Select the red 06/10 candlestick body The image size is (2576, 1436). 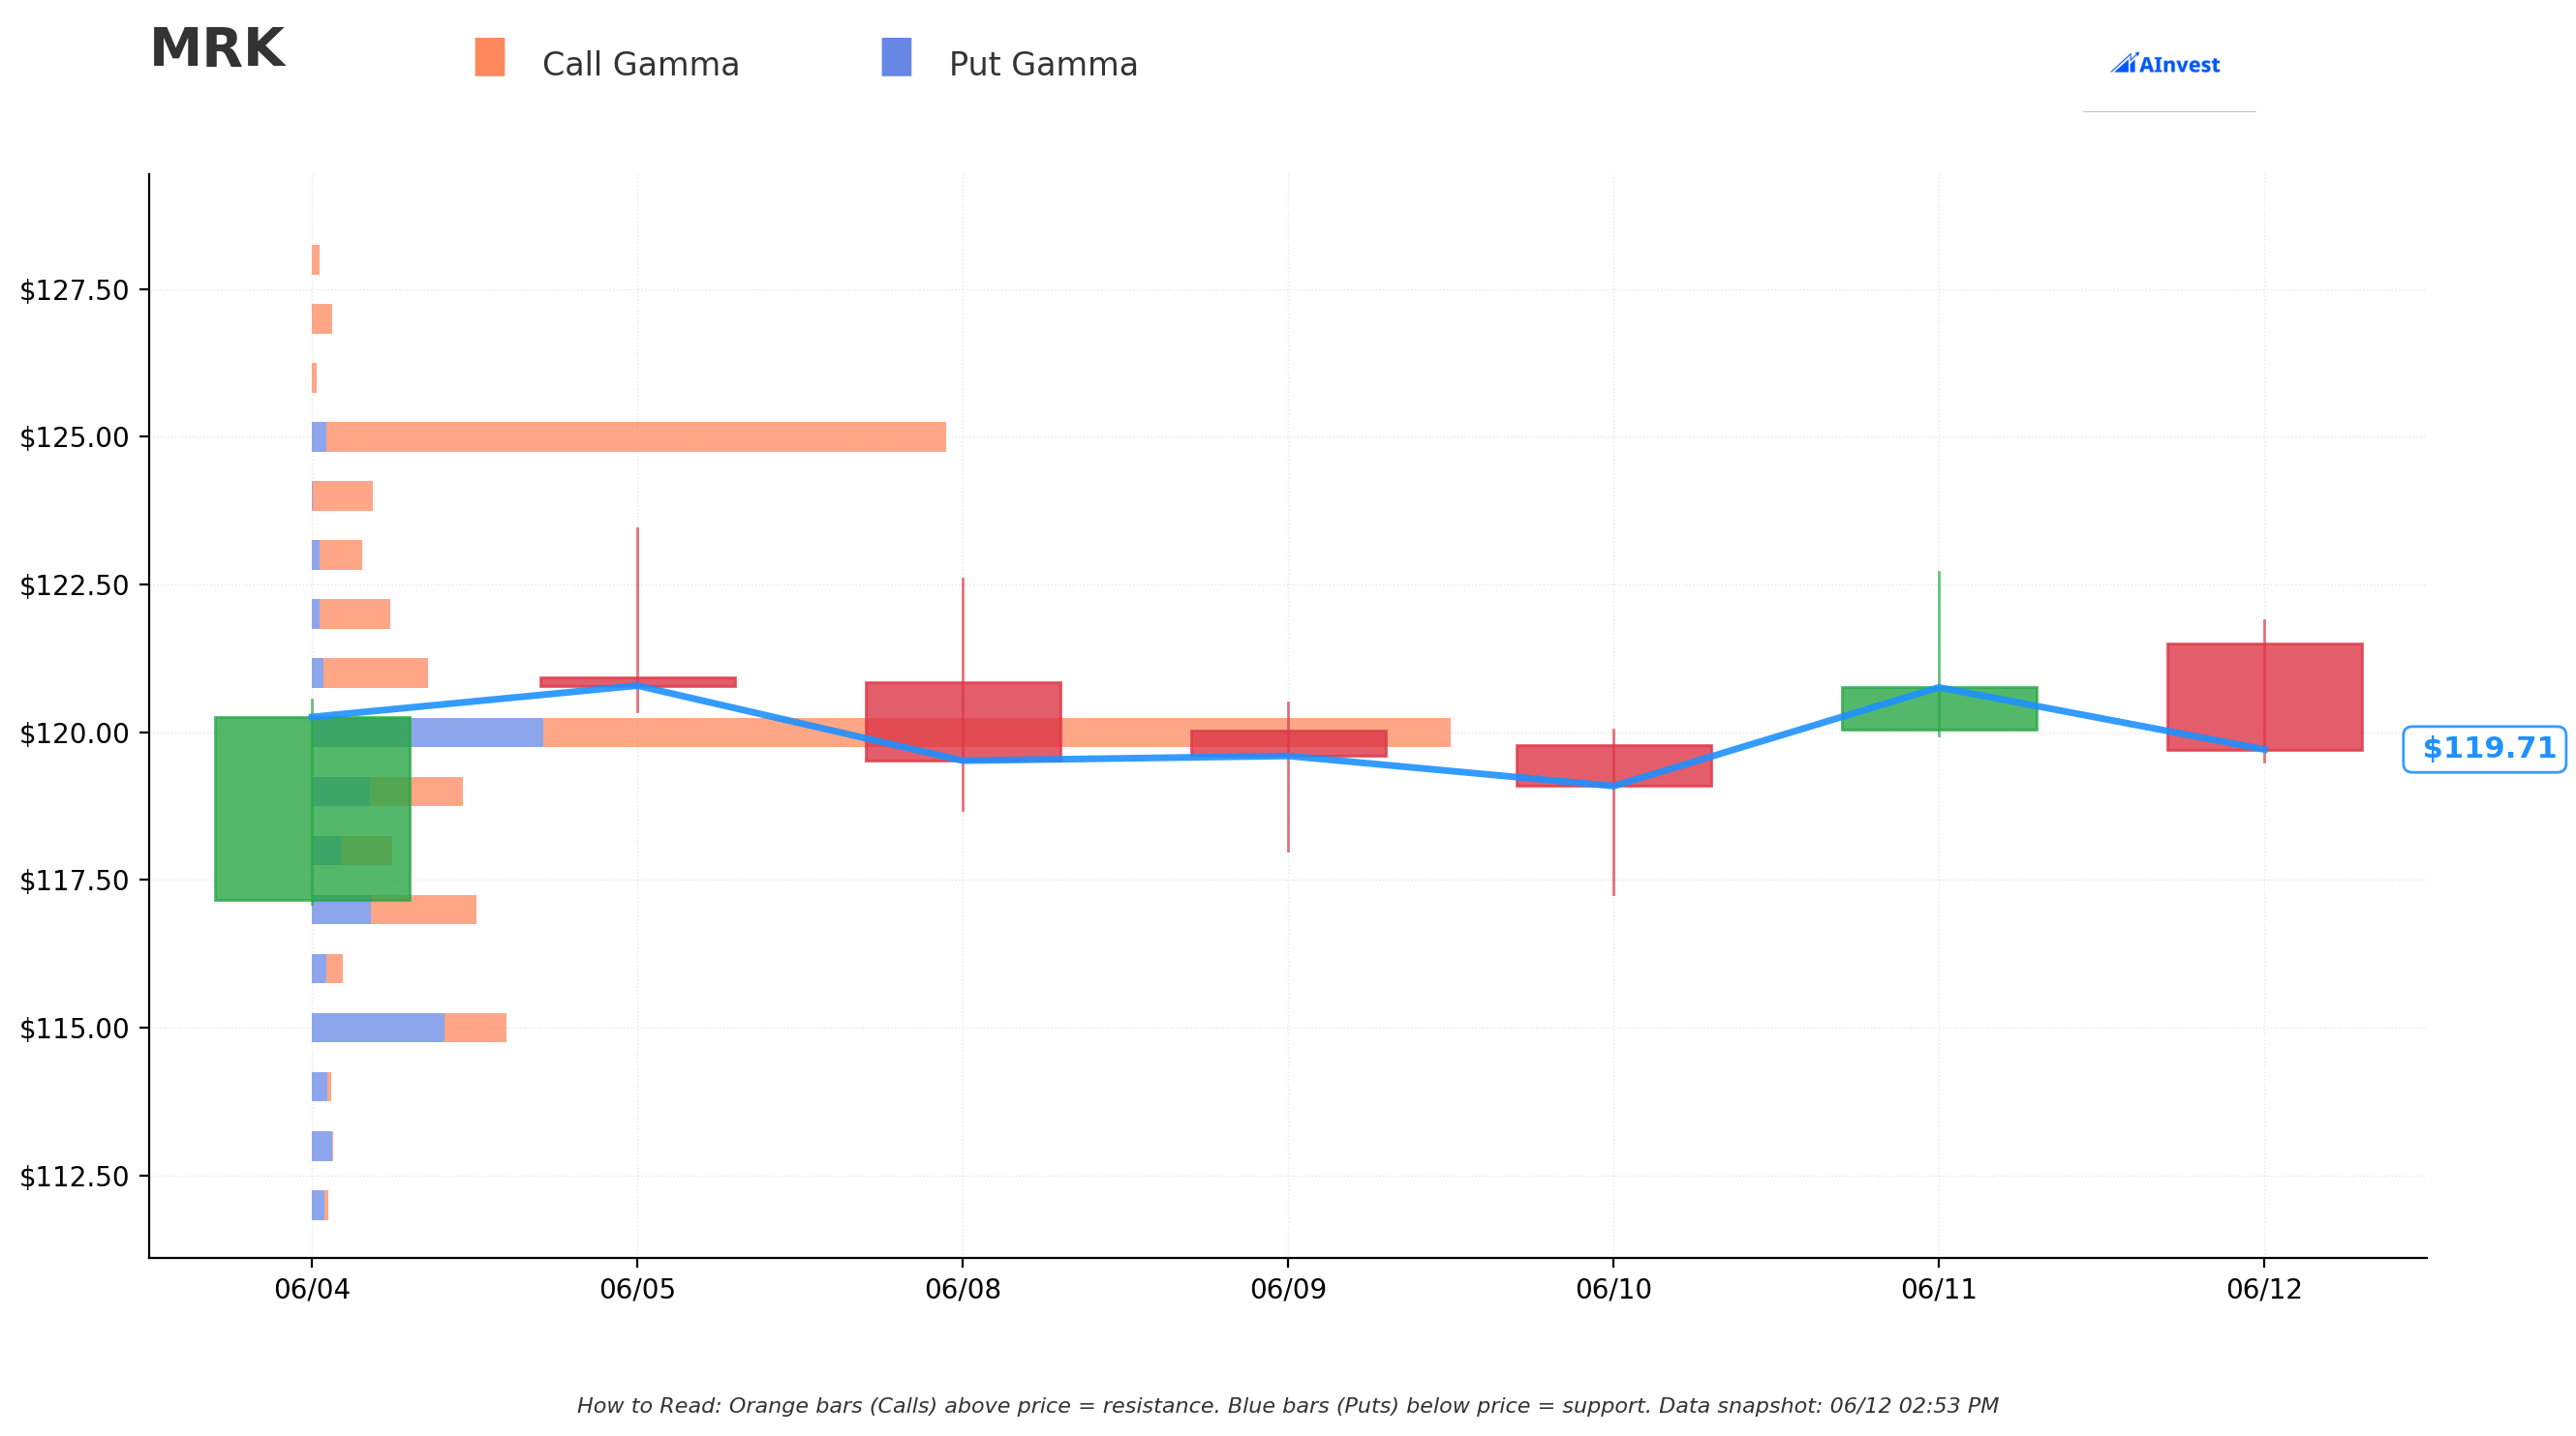point(1614,765)
